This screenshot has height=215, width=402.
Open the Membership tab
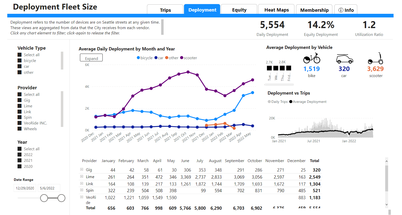click(x=314, y=10)
